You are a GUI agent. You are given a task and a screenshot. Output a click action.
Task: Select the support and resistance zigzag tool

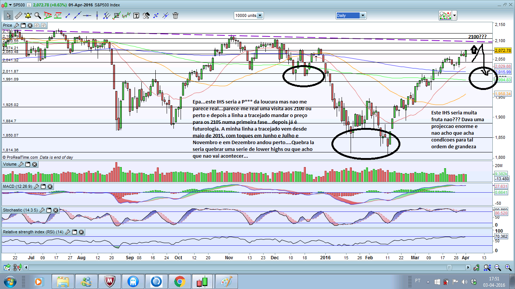[x=58, y=15]
